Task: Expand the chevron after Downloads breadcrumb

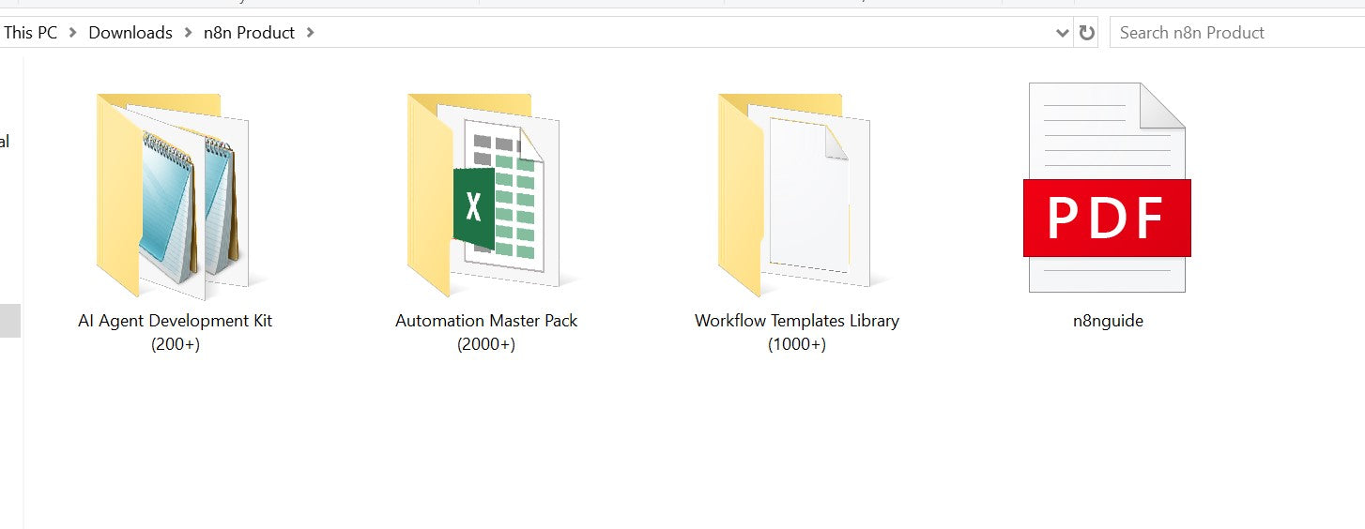Action: 188,33
